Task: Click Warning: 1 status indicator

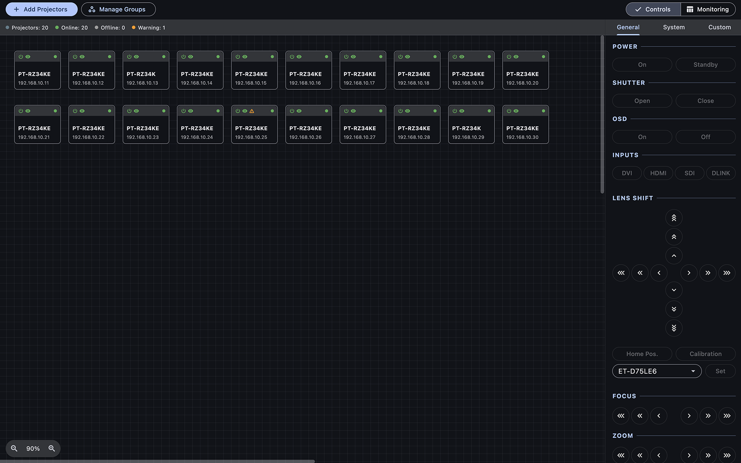Action: pos(148,28)
